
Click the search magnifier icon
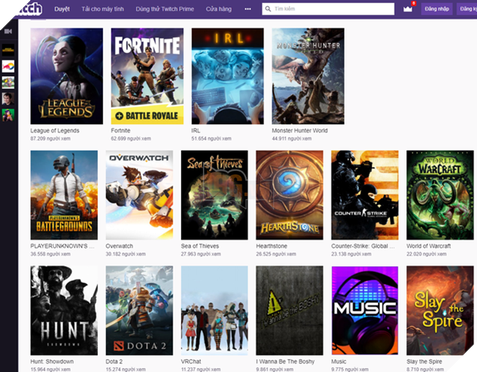pos(268,9)
